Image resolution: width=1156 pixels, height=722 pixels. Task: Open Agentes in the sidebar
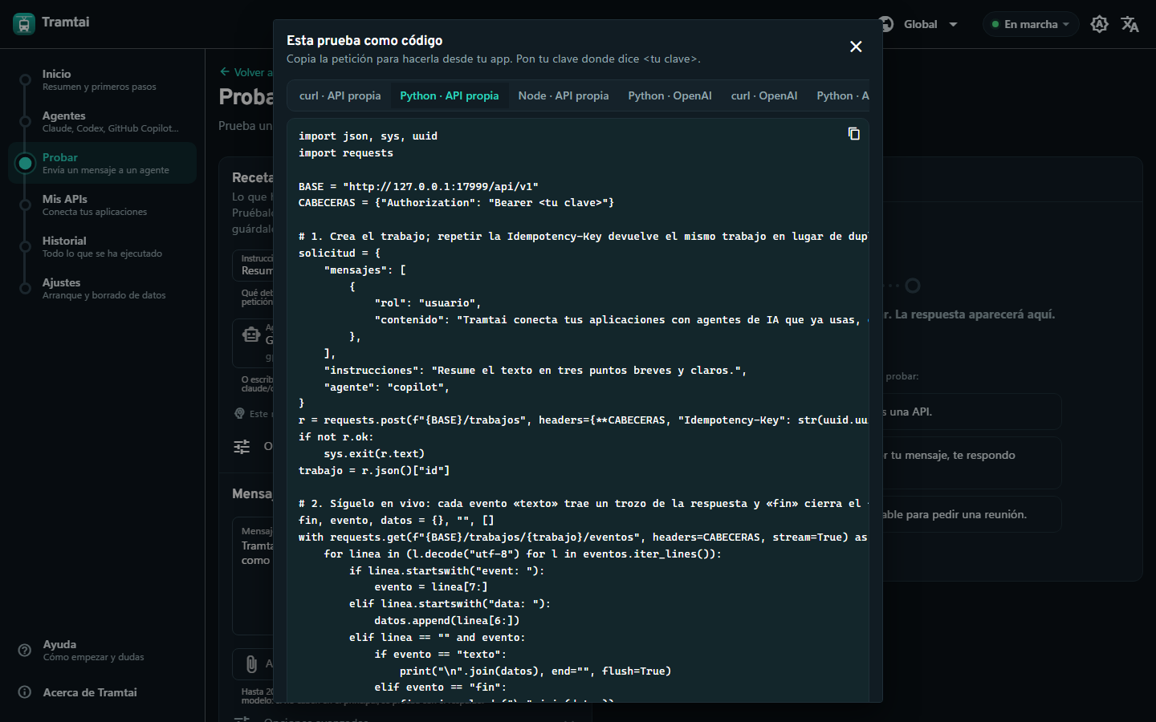coord(102,121)
